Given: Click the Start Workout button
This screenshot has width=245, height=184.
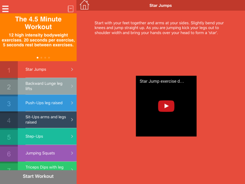Looking at the screenshot, I should [38, 177].
